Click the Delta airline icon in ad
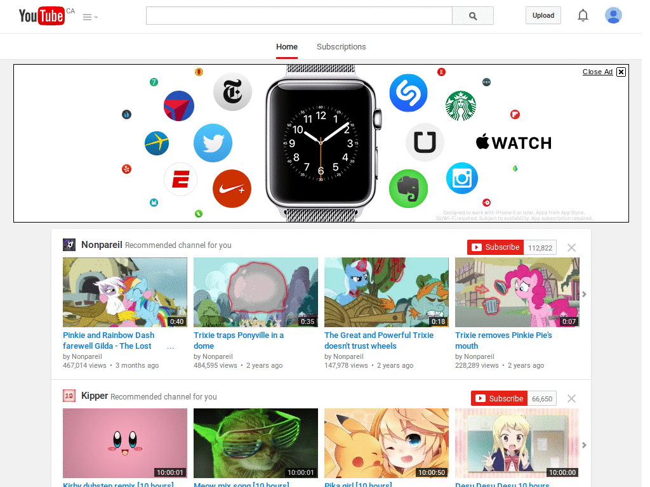 pos(179,106)
